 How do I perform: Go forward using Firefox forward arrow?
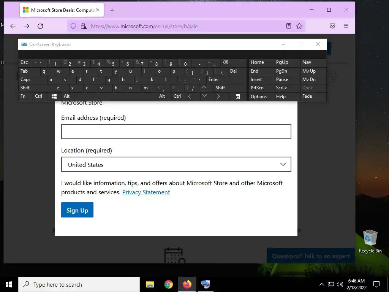coord(27,26)
